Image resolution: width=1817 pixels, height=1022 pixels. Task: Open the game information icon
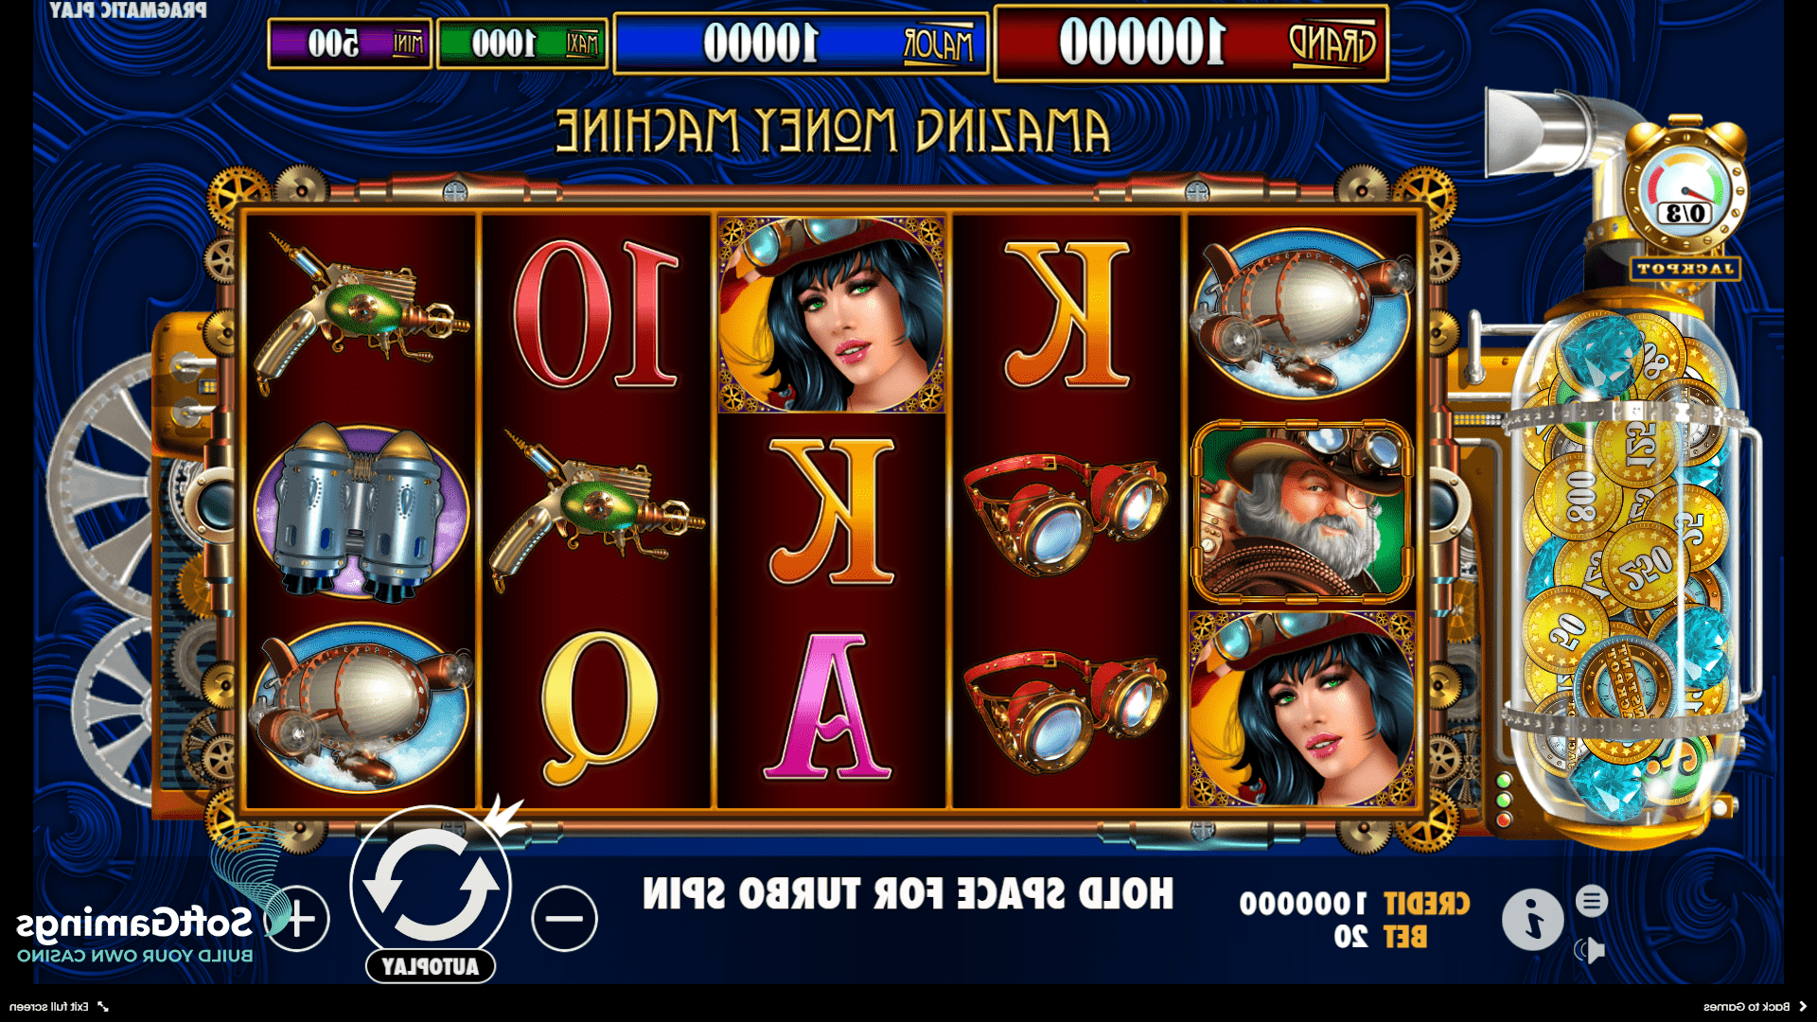click(x=1533, y=919)
